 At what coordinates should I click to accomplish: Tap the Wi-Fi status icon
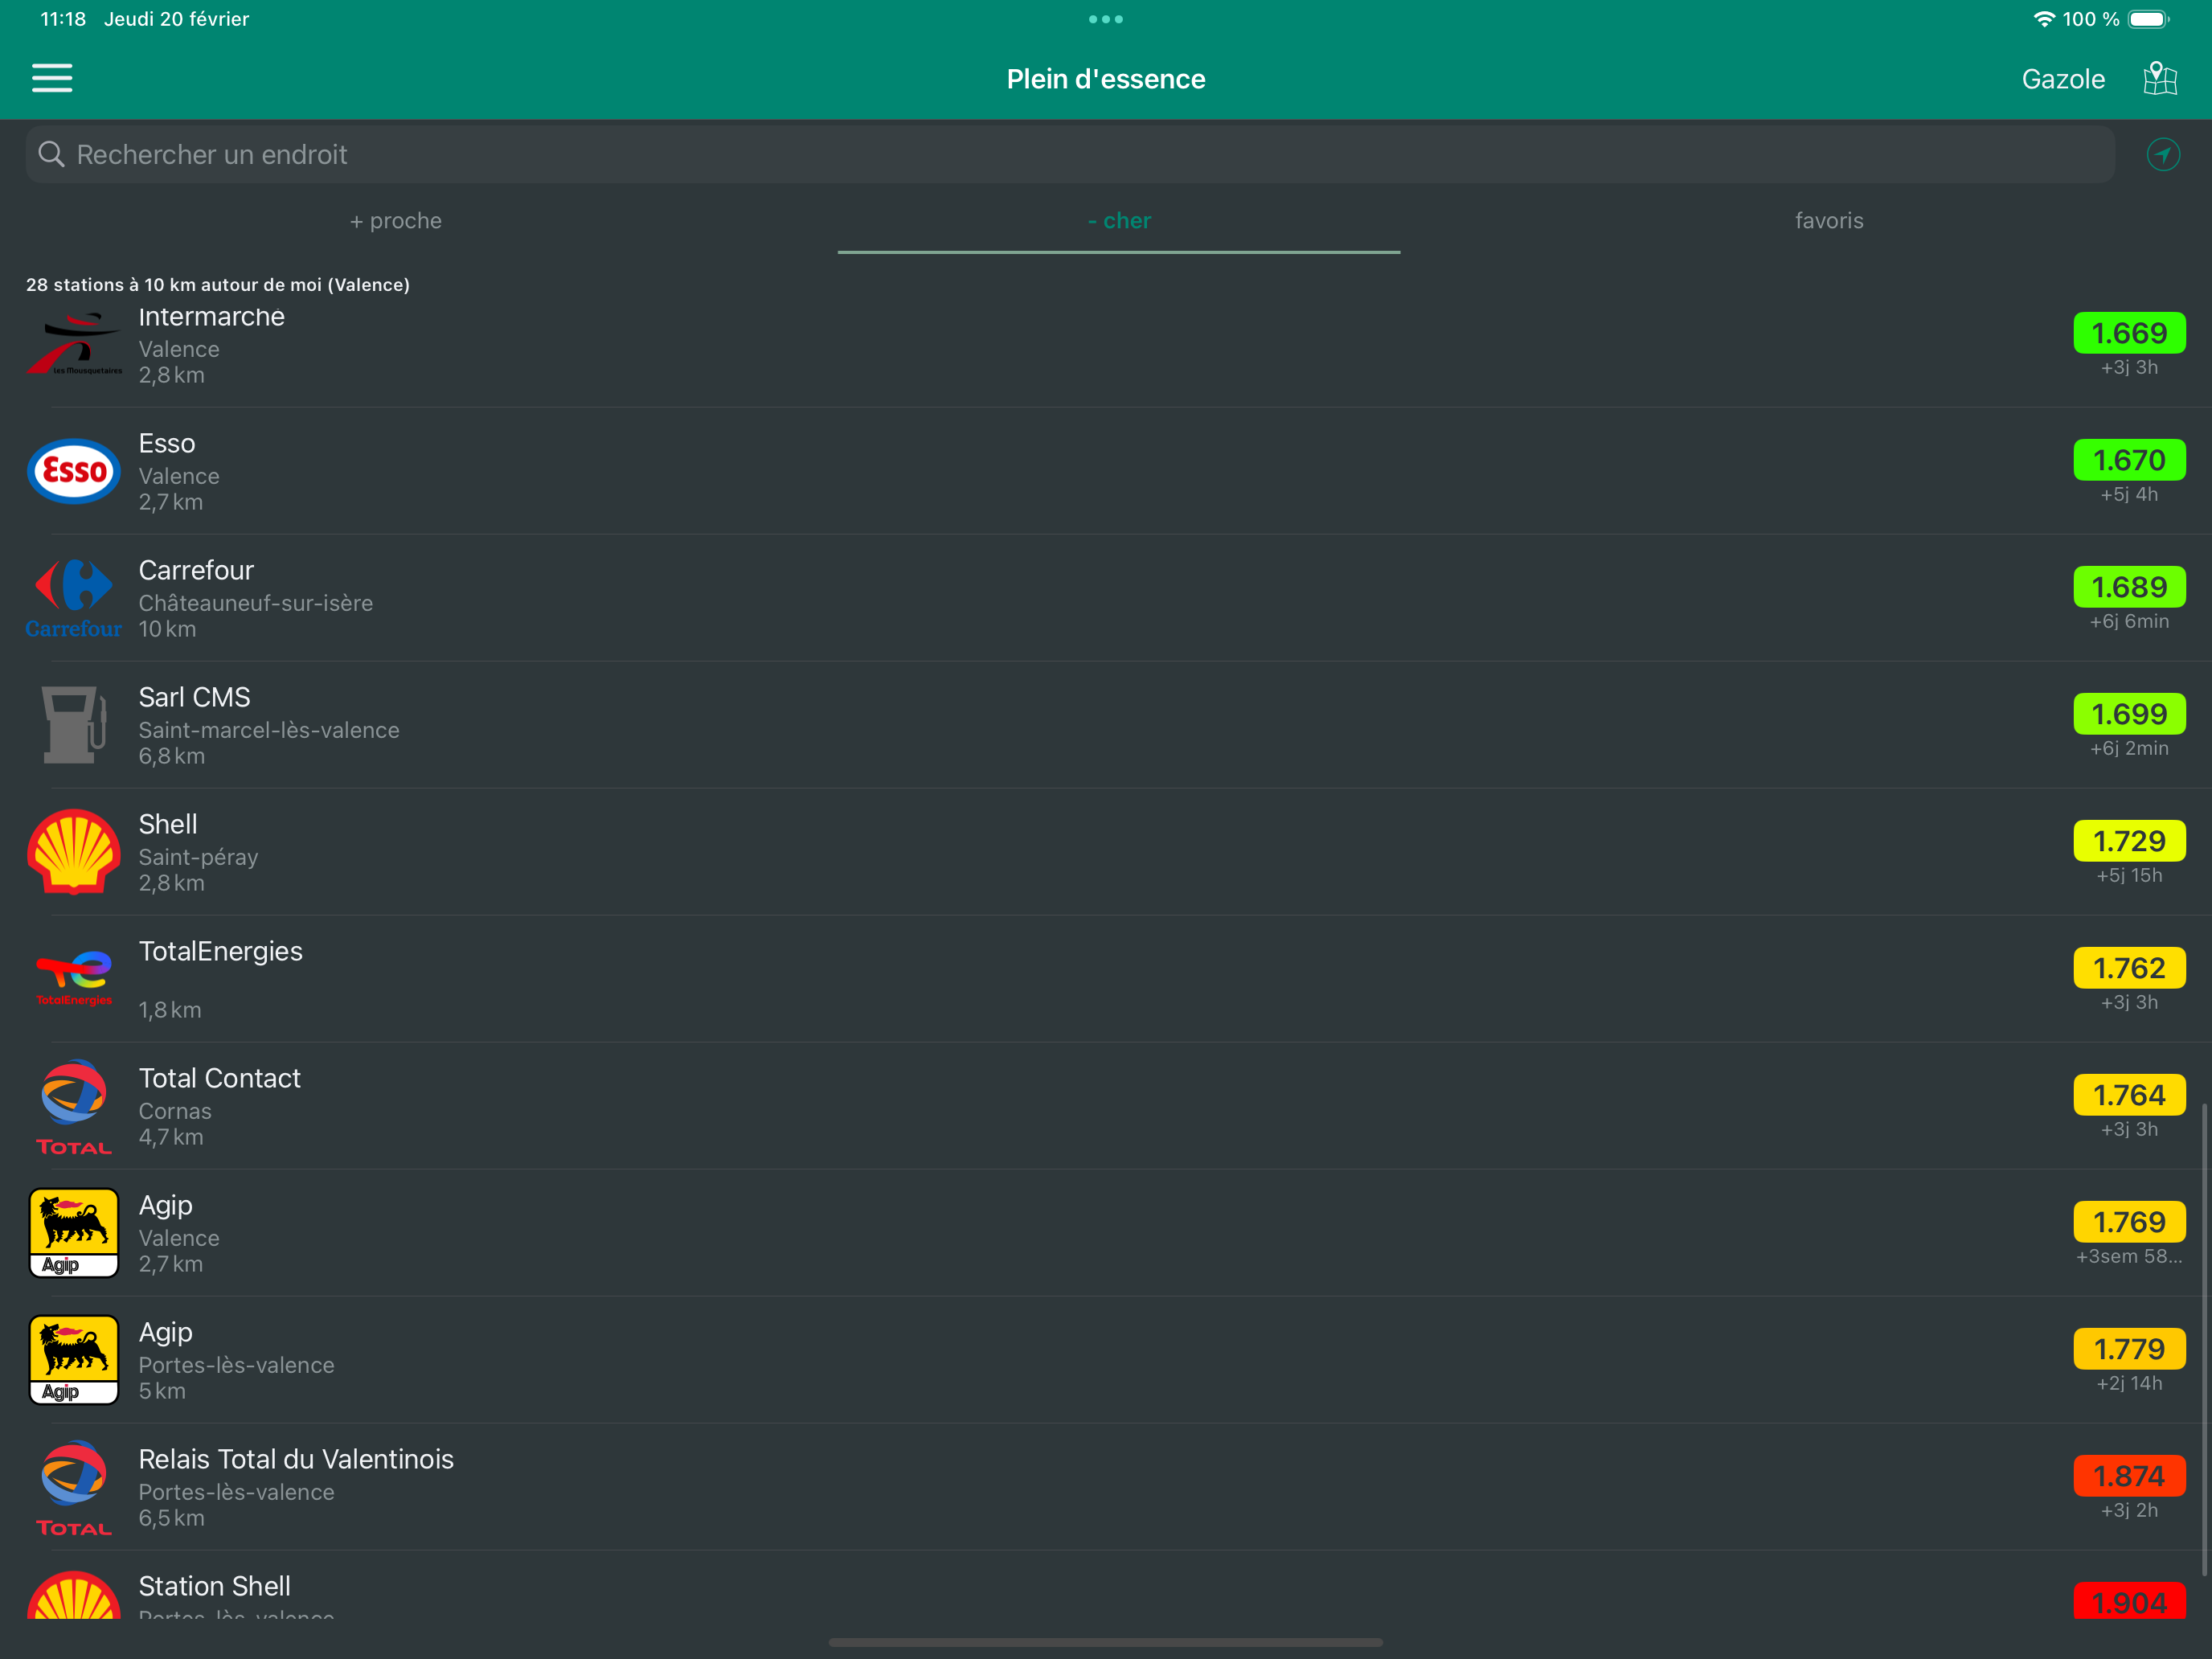[2044, 19]
